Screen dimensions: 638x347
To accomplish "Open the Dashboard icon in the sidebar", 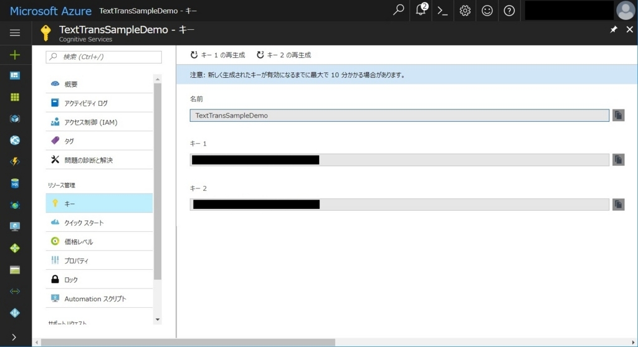I will [15, 76].
